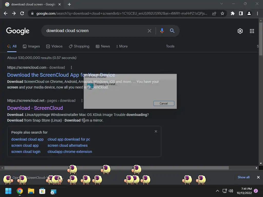Open the volume tray icon

(x=231, y=191)
